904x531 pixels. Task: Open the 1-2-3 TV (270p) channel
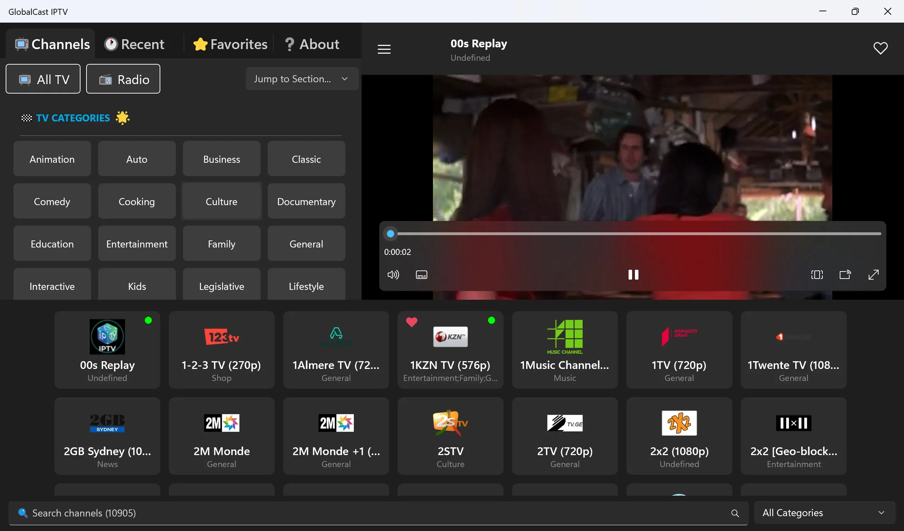(221, 350)
